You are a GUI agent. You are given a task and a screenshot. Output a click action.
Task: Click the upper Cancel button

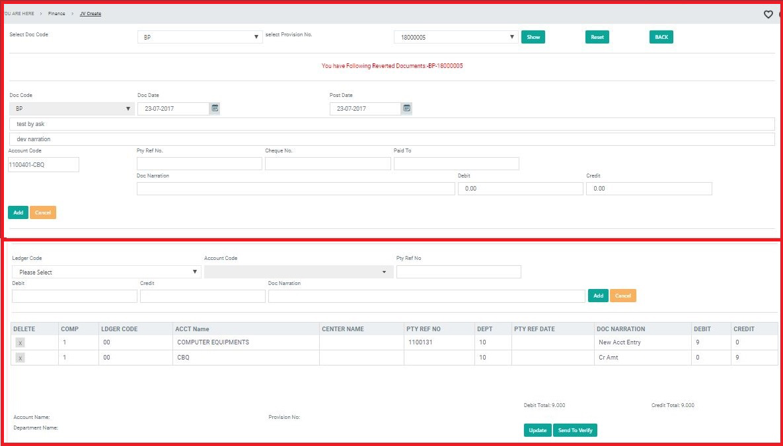pos(43,212)
